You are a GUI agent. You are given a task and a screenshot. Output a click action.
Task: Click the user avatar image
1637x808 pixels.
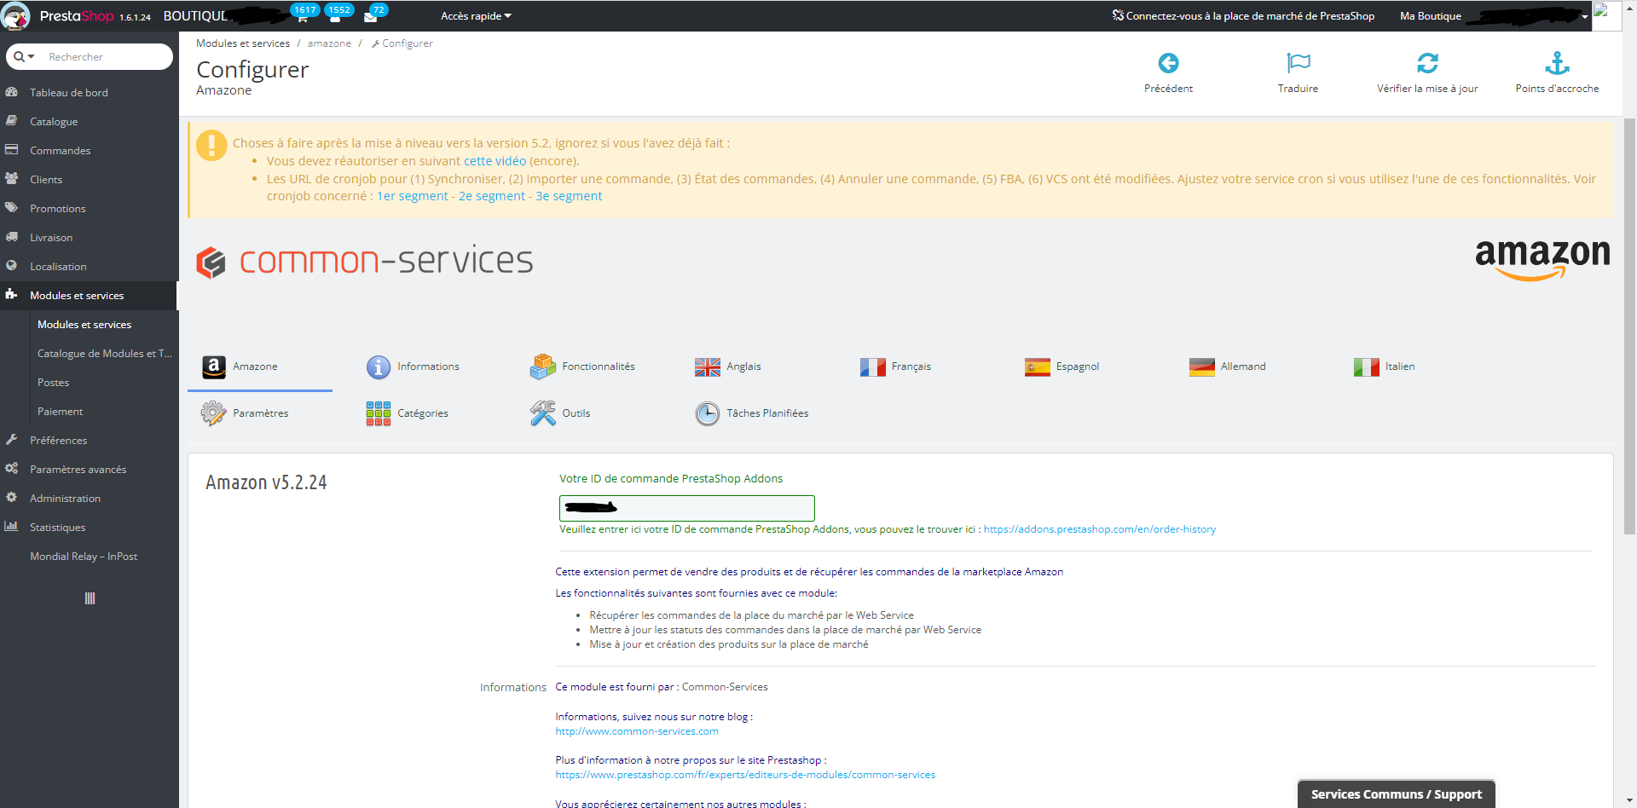[x=1606, y=16]
